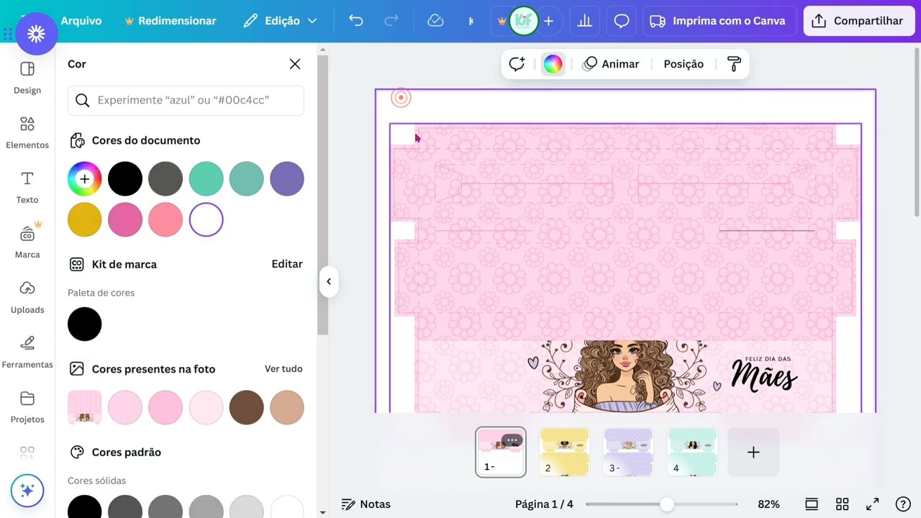The width and height of the screenshot is (921, 518).
Task: Open the Ferramentas sidebar panel
Action: point(27,353)
